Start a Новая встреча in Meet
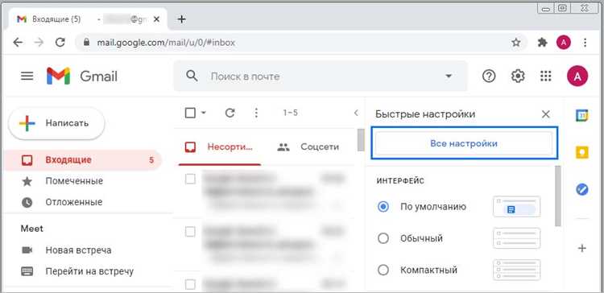 point(78,250)
